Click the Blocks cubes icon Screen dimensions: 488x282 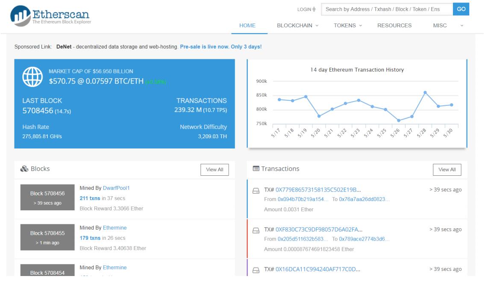[24, 169]
